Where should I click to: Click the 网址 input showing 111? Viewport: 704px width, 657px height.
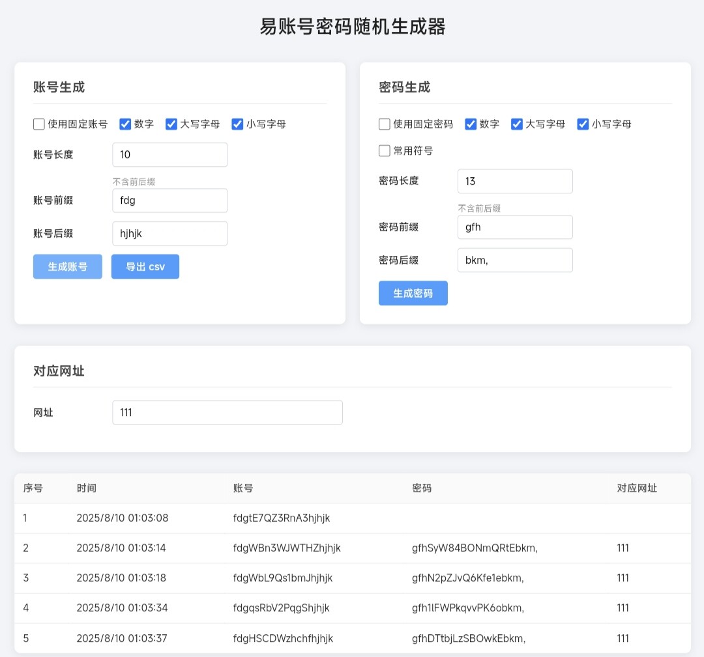227,412
